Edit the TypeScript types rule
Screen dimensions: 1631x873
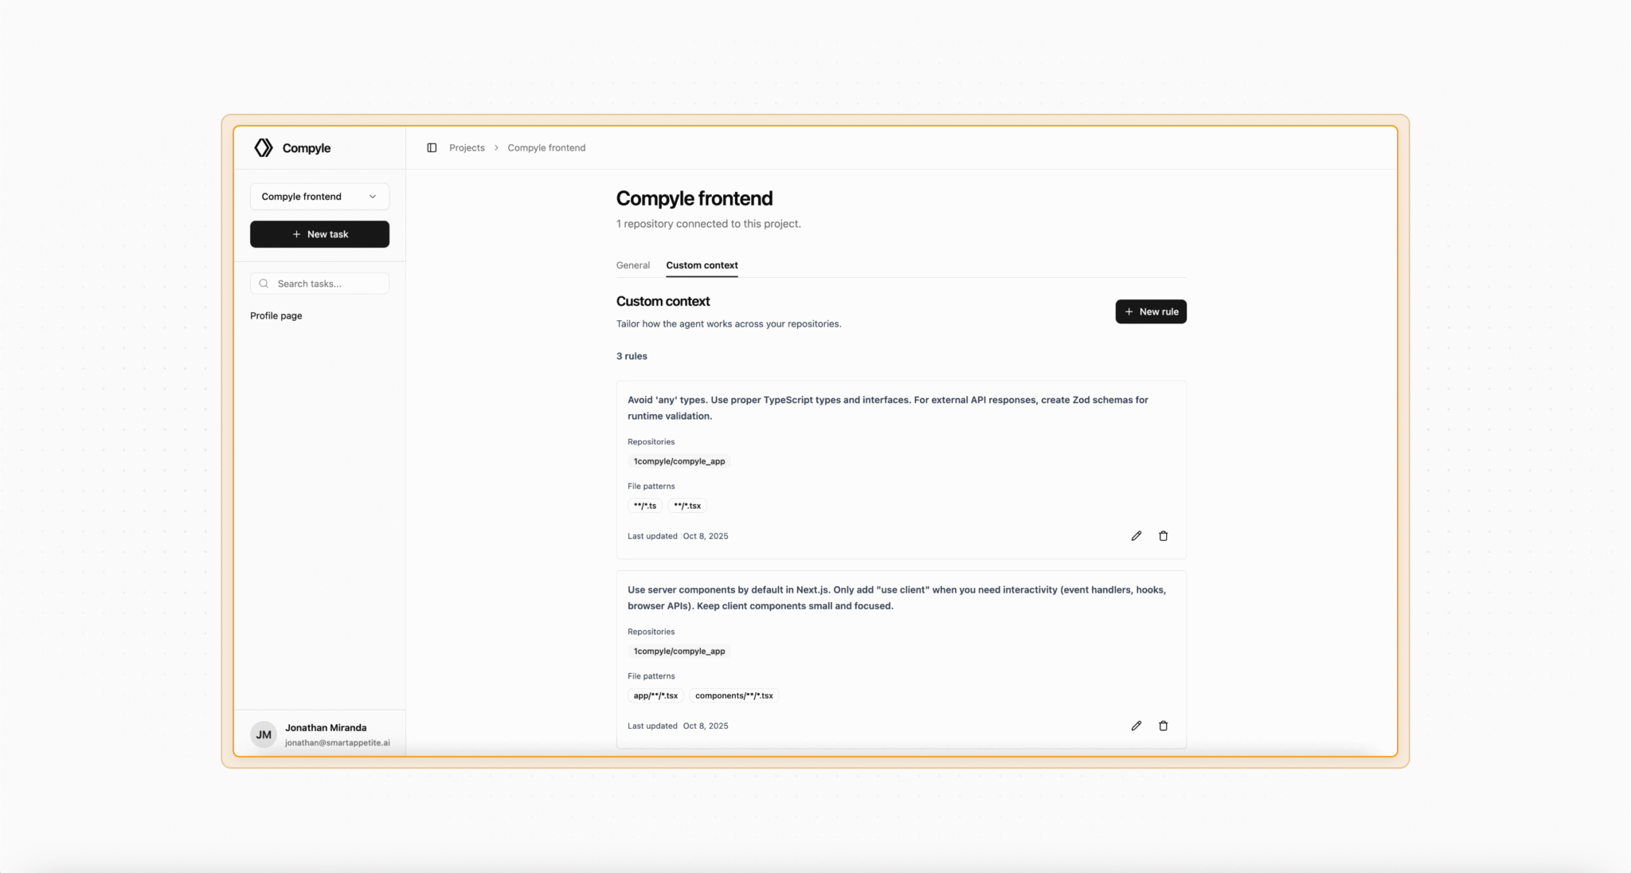(x=1136, y=536)
